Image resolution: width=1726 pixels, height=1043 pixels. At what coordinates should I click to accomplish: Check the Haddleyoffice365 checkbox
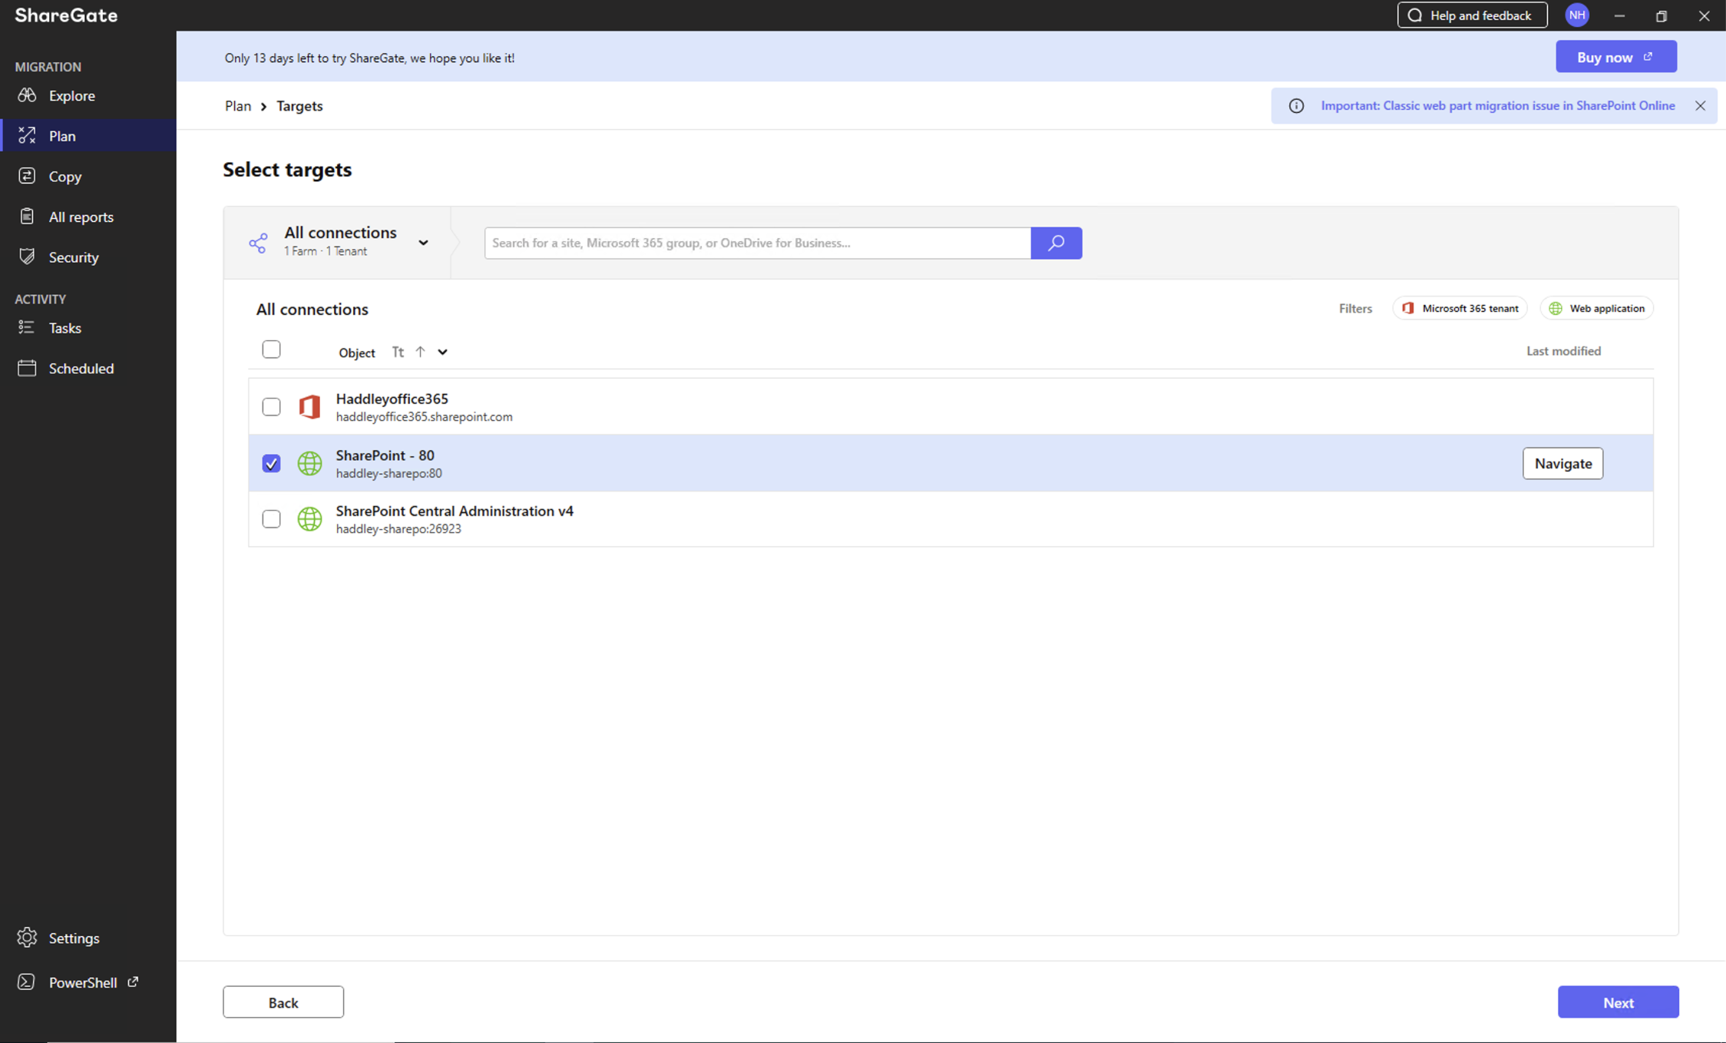[271, 406]
